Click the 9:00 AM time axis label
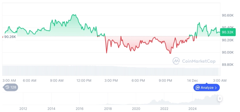The image size is (240, 112). pyautogui.click(x=57, y=80)
